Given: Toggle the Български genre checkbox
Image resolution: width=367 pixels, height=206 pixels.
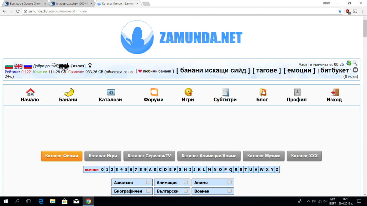Looking at the screenshot, I should (186, 191).
